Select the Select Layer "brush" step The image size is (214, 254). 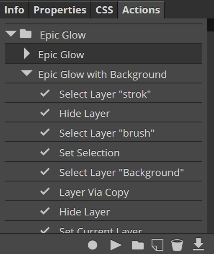click(103, 133)
